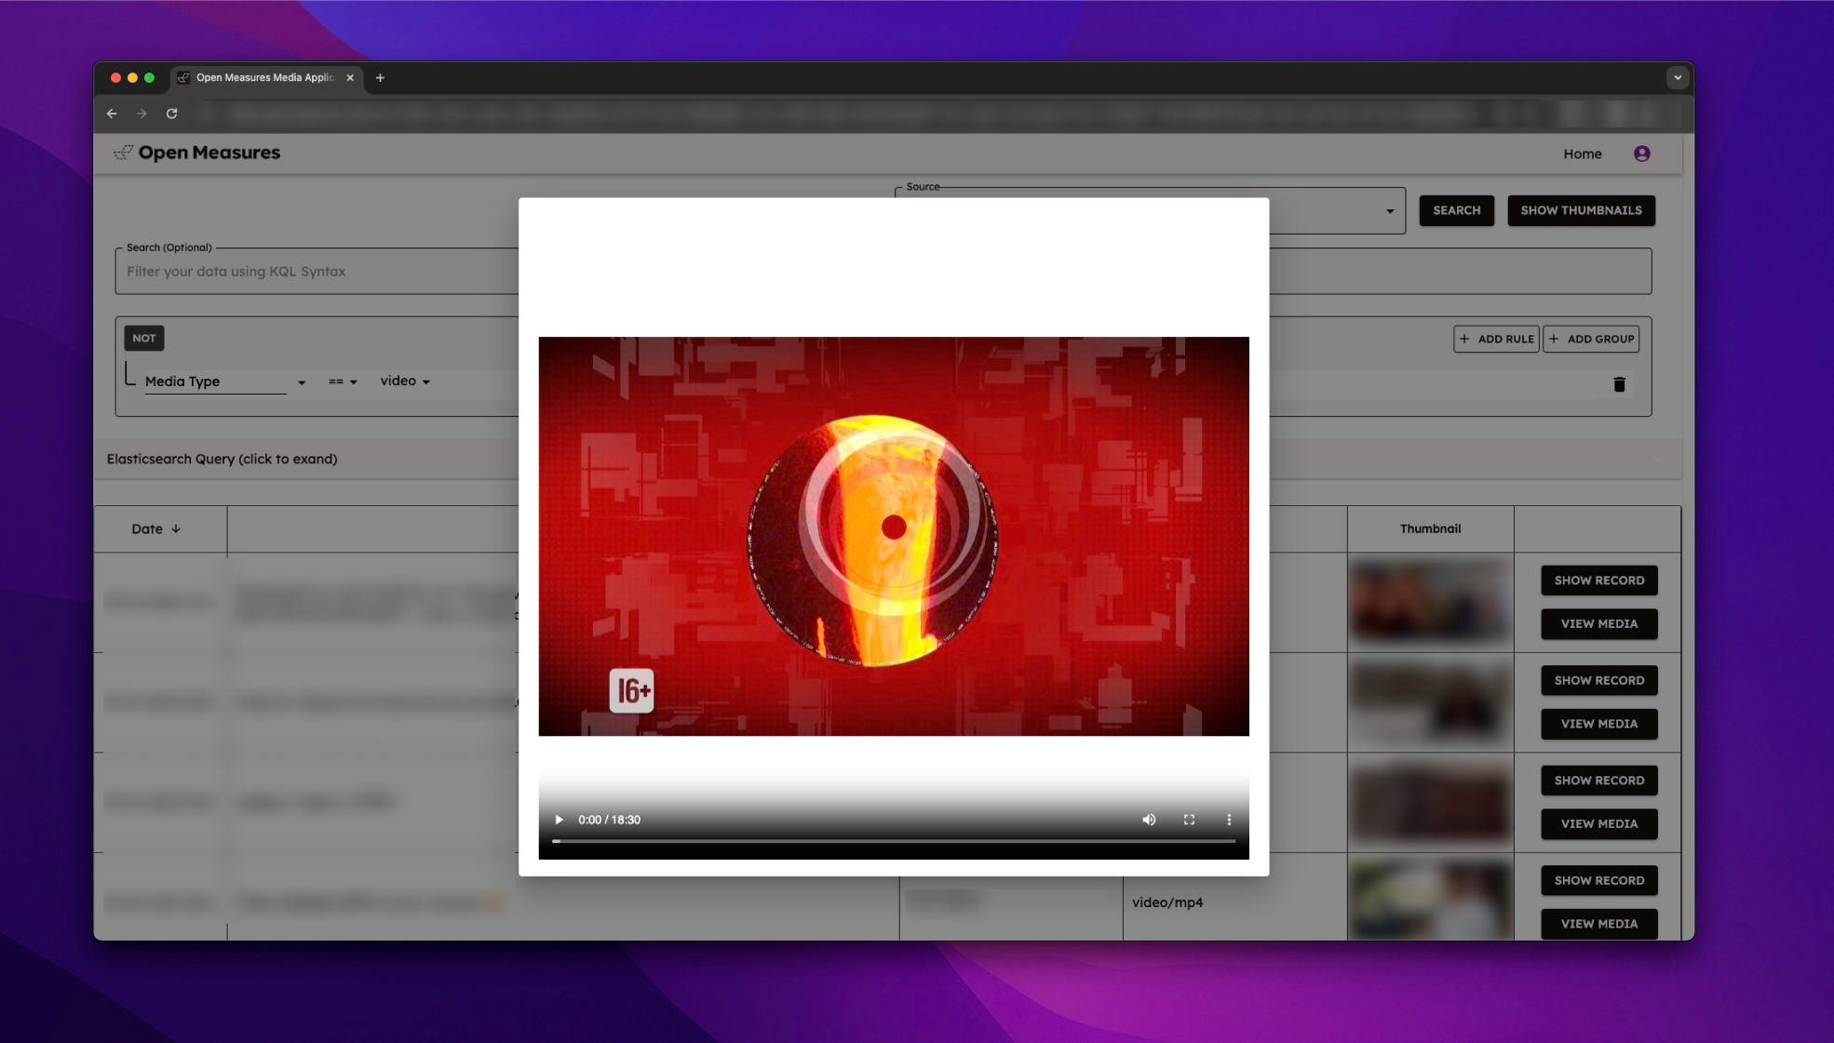Play the video in the modal
Image resolution: width=1834 pixels, height=1043 pixels.
tap(559, 820)
